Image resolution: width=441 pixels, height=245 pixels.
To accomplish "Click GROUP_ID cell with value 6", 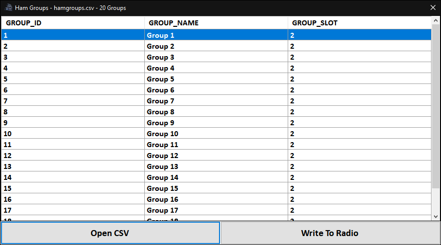I will click(73, 90).
